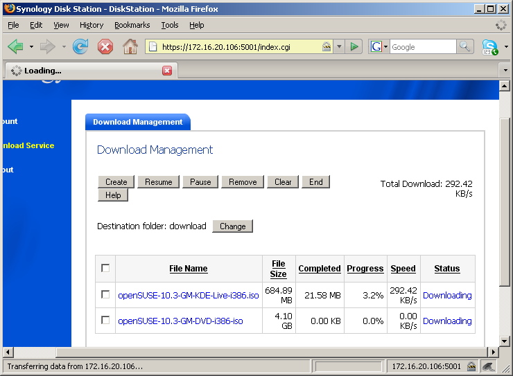Click the status bar padlock icon

click(x=471, y=366)
